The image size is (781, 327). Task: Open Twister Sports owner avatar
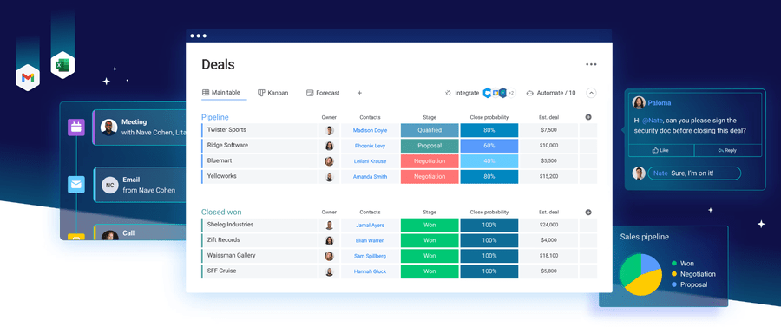click(329, 130)
